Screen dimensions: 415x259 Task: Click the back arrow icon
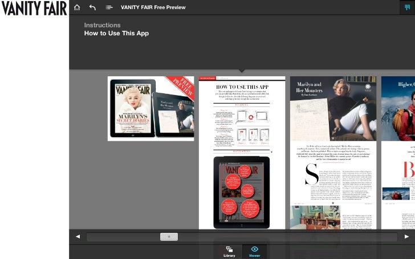(x=92, y=7)
